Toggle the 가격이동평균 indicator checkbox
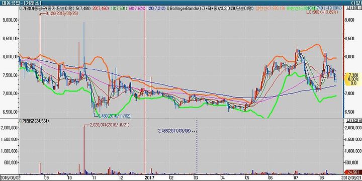This screenshot has width=362, height=181. tap(21, 8)
